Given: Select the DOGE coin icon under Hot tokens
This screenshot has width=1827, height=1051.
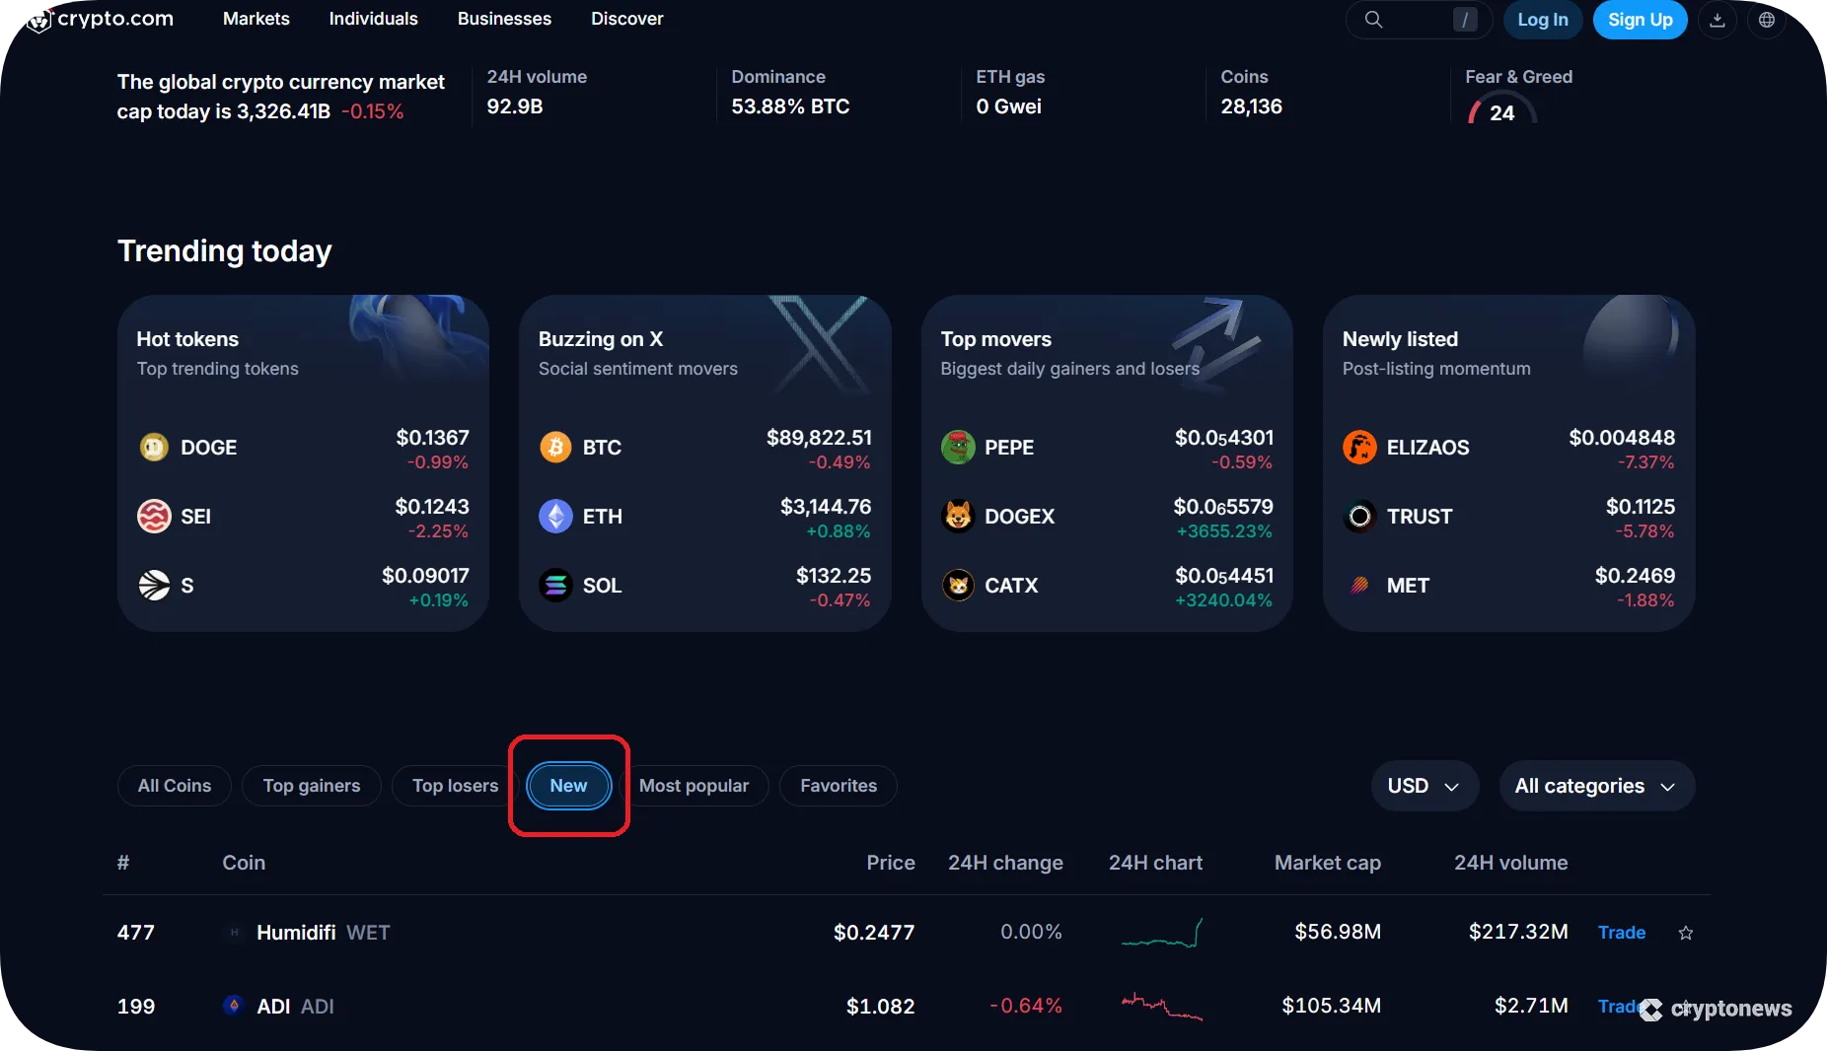Looking at the screenshot, I should pos(154,447).
